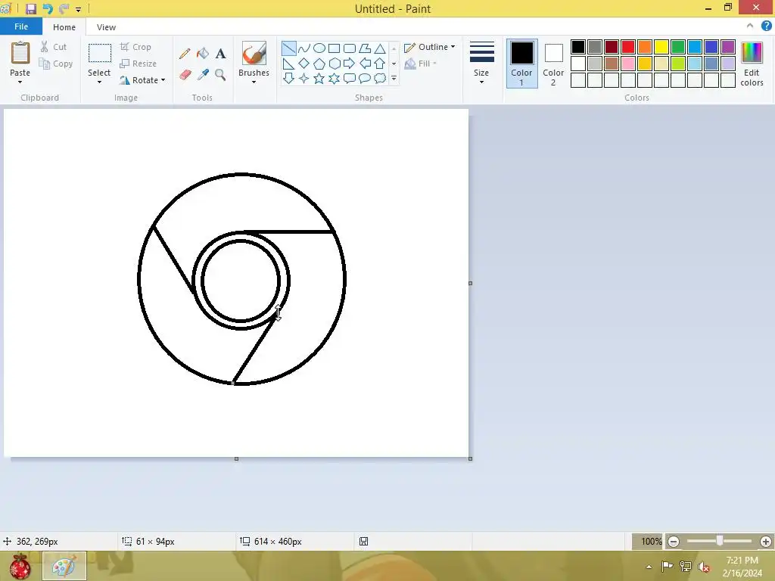Open Edit colors dialog

point(752,64)
